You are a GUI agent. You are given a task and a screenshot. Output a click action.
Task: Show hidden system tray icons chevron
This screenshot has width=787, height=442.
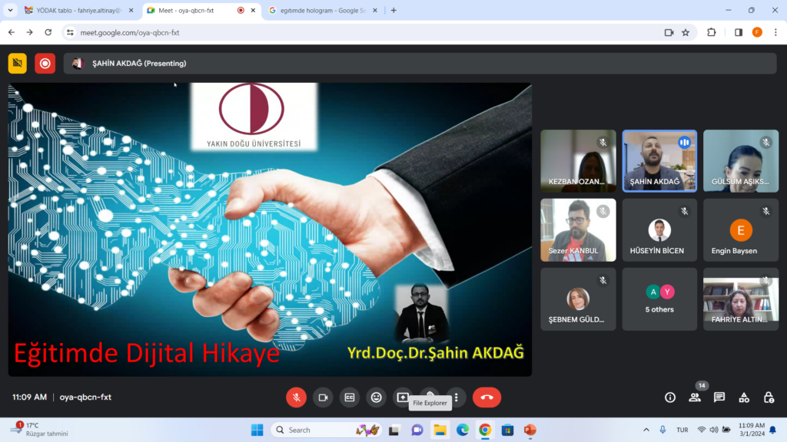(646, 430)
